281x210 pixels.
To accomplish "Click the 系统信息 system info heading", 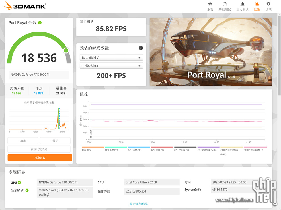I will pyautogui.click(x=17, y=172).
